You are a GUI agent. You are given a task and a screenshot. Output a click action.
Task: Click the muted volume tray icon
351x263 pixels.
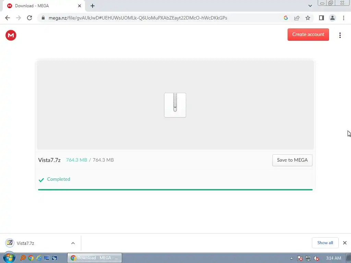[316, 258]
